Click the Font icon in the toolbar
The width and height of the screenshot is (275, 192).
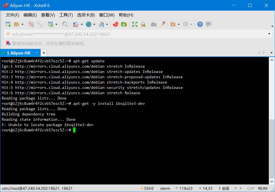point(101,24)
